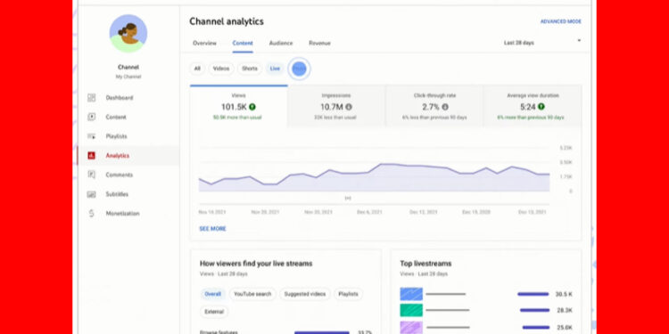Filter content by the Videos chip
The height and width of the screenshot is (334, 669).
click(x=221, y=69)
